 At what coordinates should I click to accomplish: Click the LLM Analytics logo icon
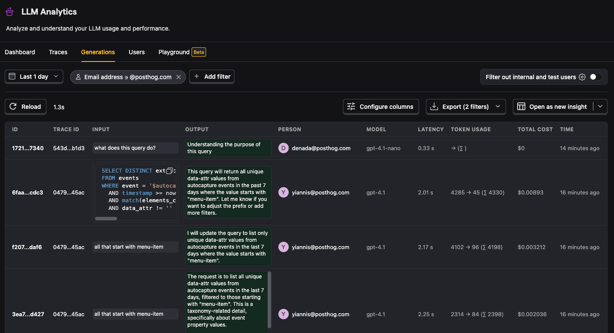(10, 12)
